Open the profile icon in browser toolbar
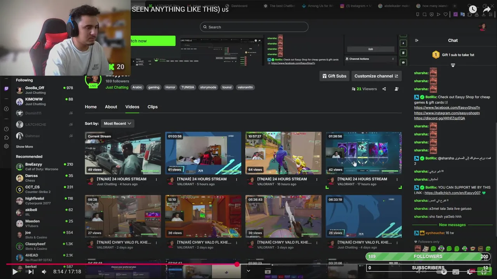 point(477,14)
